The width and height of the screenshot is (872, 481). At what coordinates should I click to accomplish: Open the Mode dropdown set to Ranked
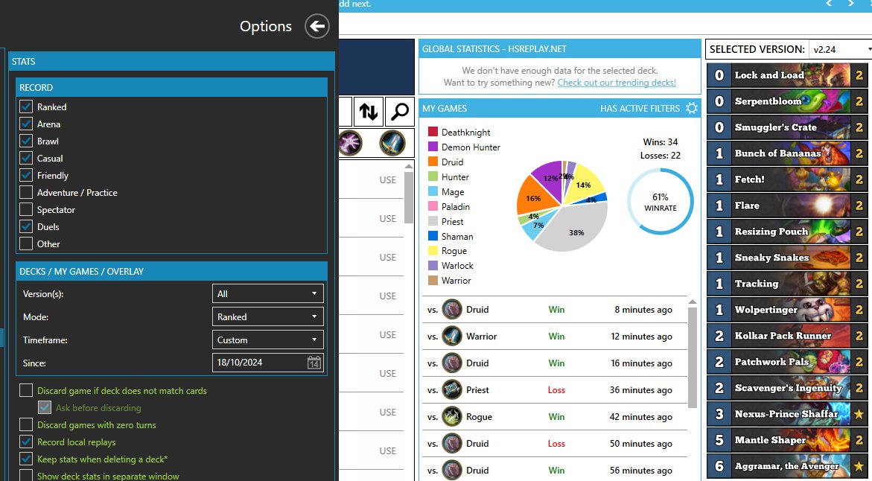[x=267, y=317]
